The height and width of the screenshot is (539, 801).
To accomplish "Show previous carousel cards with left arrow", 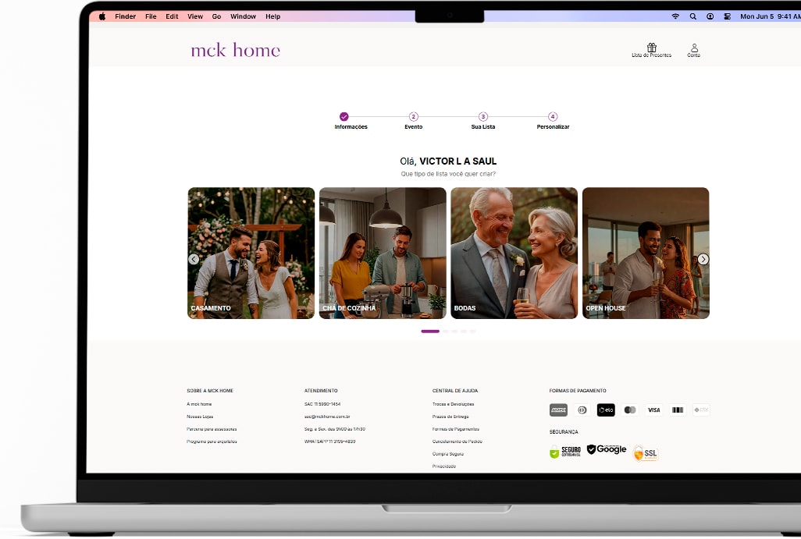I will (x=194, y=259).
